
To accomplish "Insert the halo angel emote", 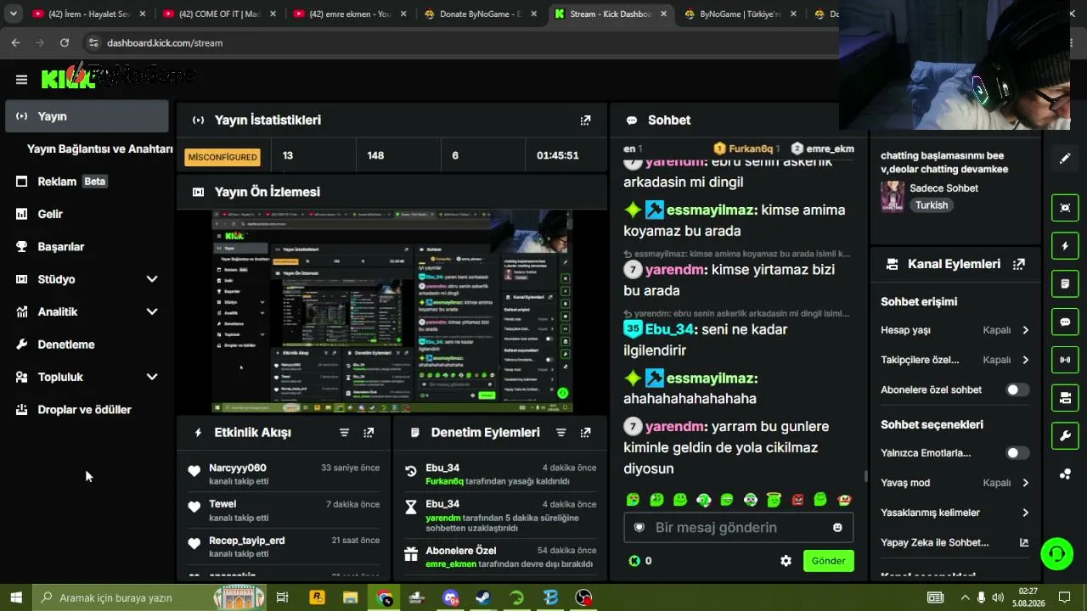I will point(774,501).
